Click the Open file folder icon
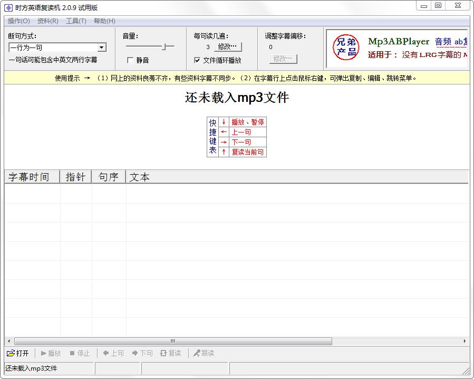Viewport: 474px width, 379px height. click(11, 353)
